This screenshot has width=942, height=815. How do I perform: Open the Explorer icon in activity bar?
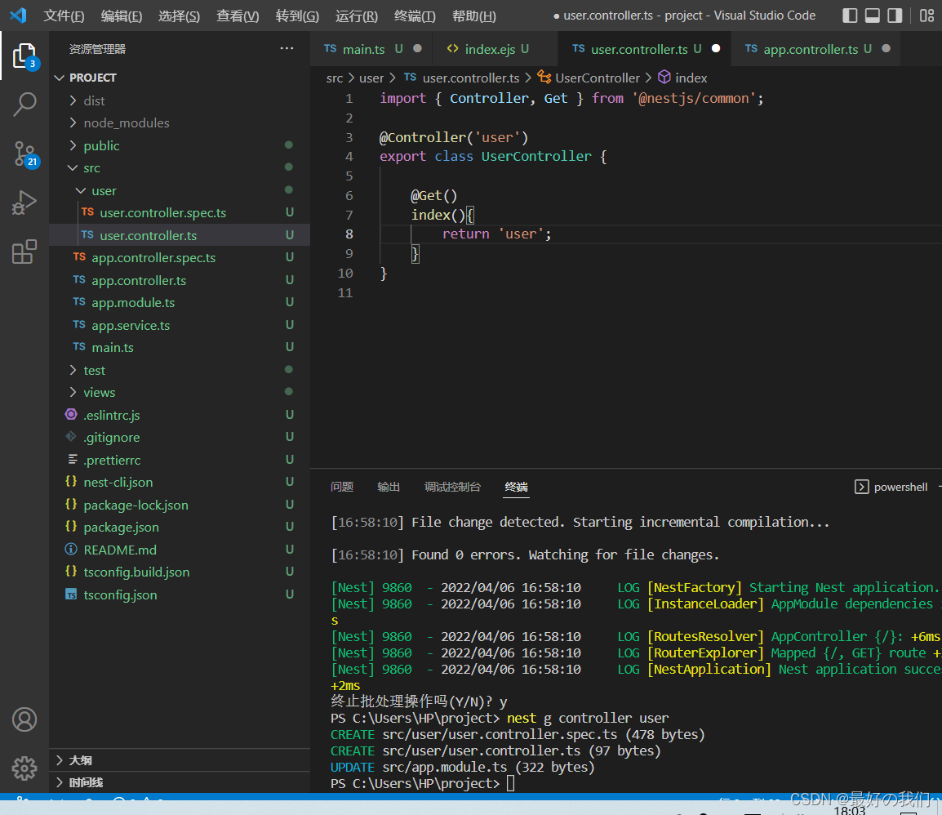[24, 56]
